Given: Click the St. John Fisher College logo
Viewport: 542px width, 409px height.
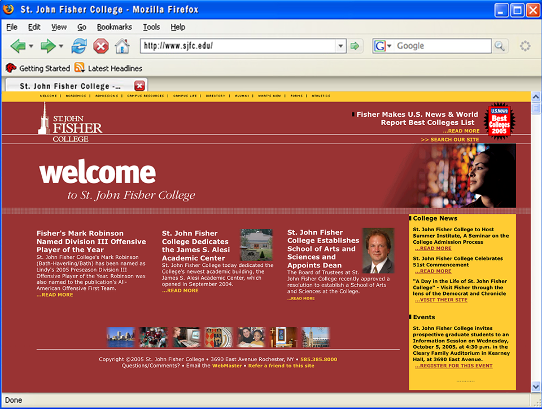Looking at the screenshot, I should (70, 122).
